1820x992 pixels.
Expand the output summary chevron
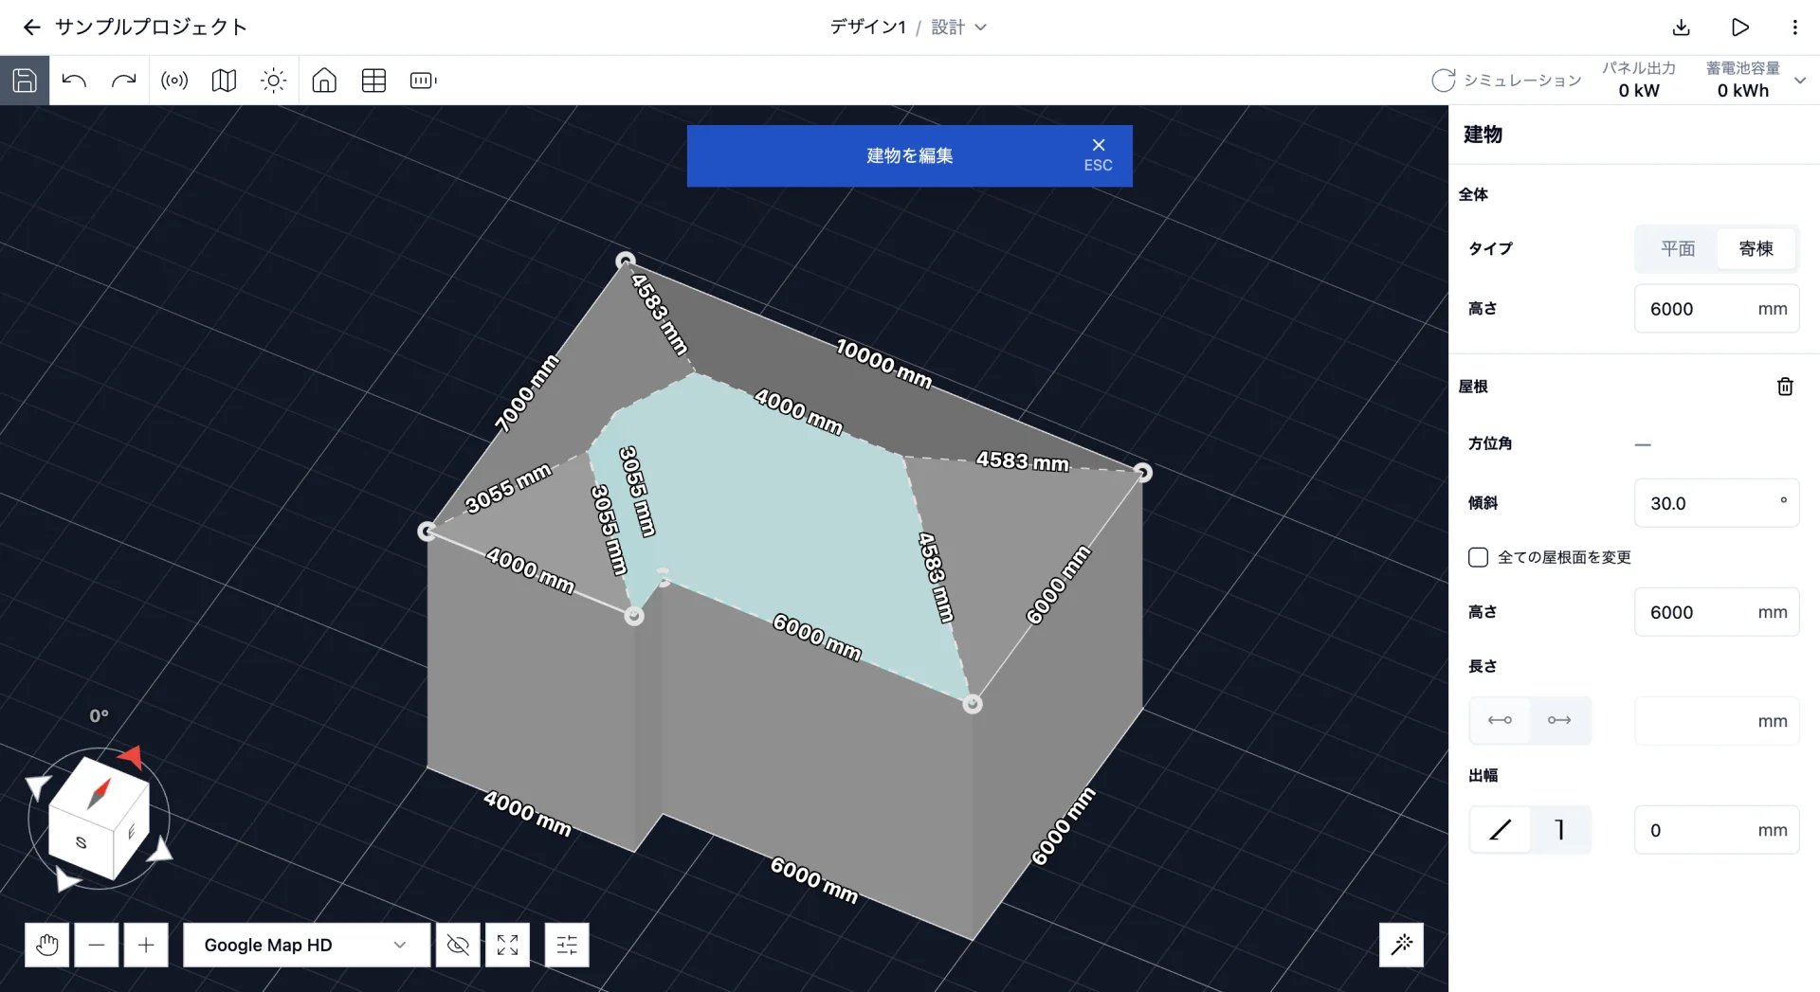pos(1800,81)
